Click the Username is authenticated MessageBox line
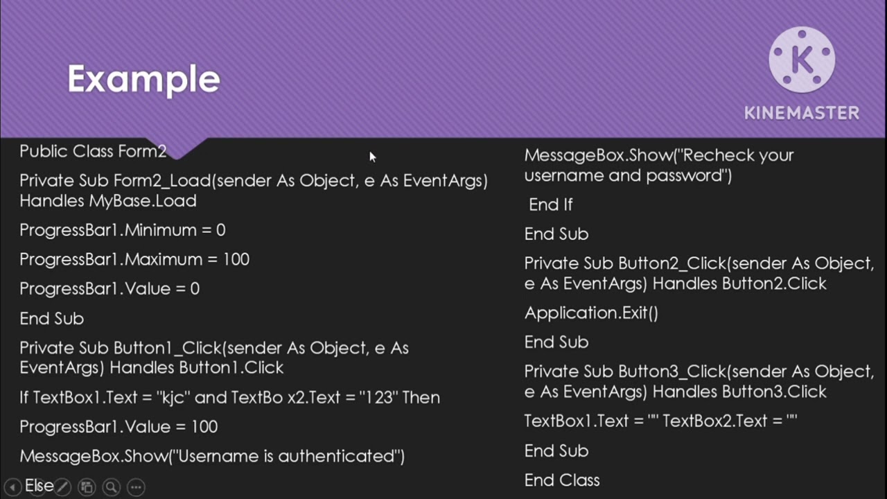The width and height of the screenshot is (887, 499). click(212, 456)
